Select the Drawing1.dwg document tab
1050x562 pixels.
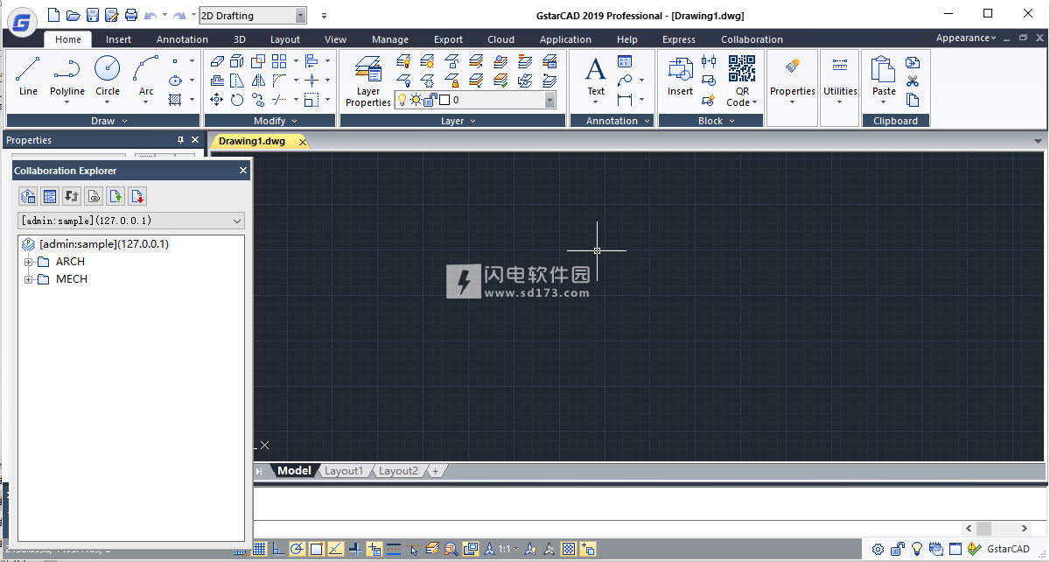pos(252,141)
